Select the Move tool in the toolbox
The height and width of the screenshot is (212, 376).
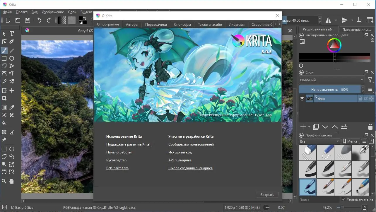(12, 91)
